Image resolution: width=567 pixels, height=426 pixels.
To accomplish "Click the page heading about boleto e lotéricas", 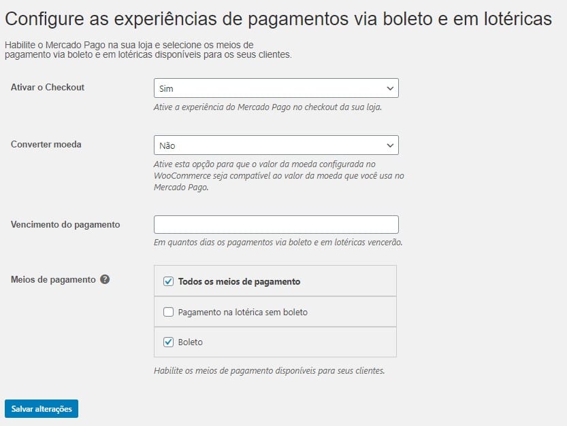I will coord(278,19).
